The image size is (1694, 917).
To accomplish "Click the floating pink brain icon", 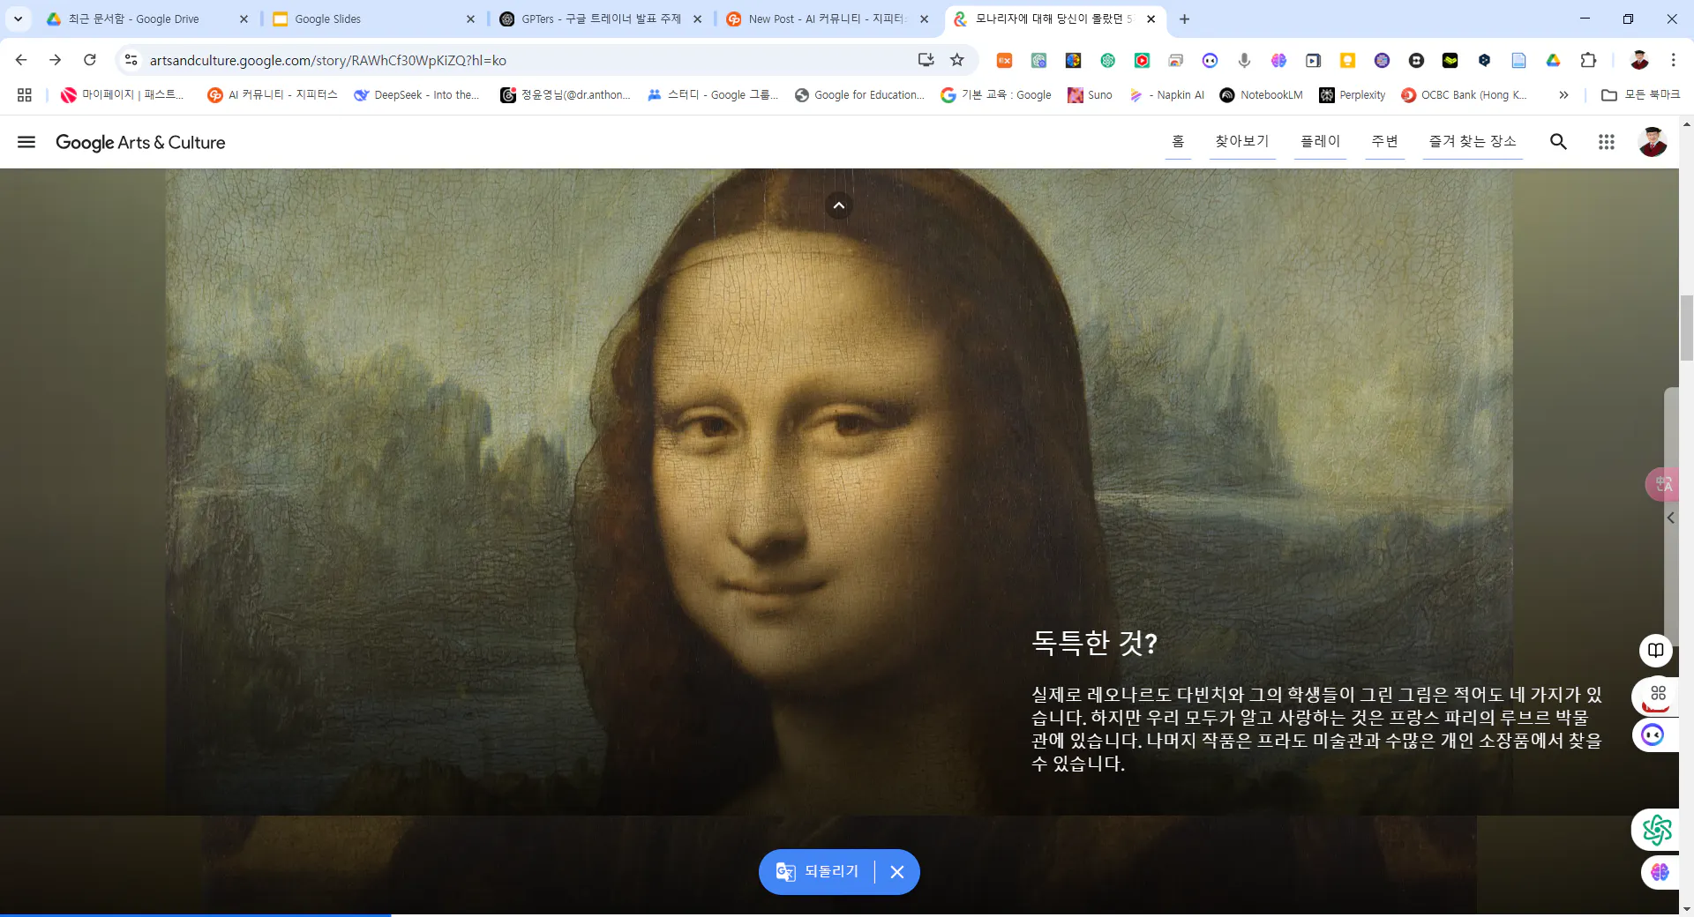I will click(x=1660, y=872).
